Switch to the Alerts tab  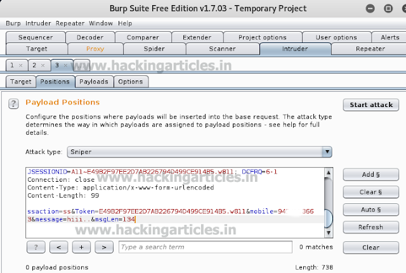[390, 37]
